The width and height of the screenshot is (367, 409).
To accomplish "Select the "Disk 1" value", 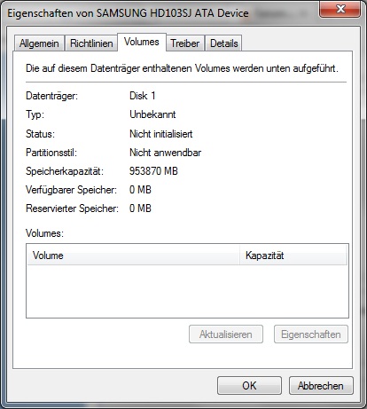I will click(143, 96).
